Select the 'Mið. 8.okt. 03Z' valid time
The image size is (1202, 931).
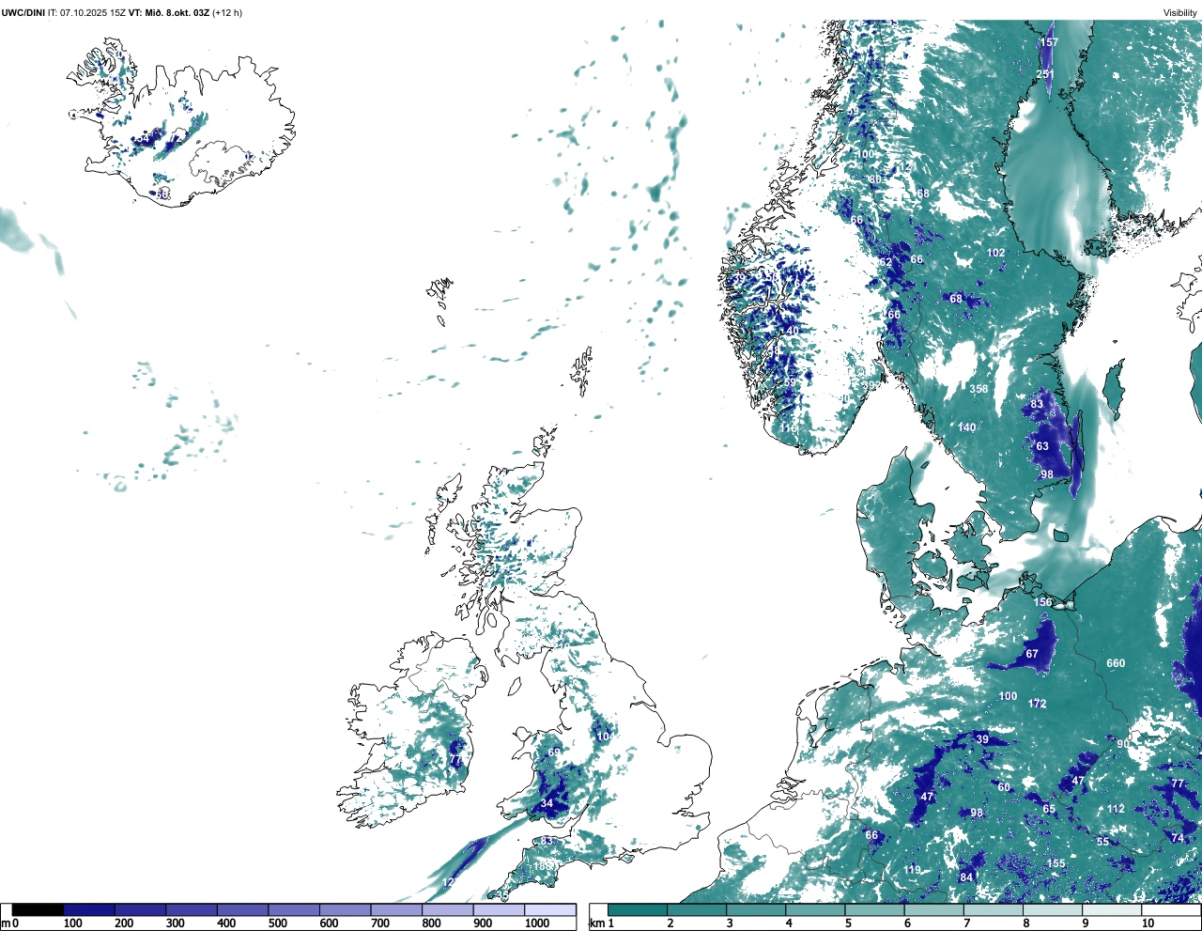click(176, 13)
